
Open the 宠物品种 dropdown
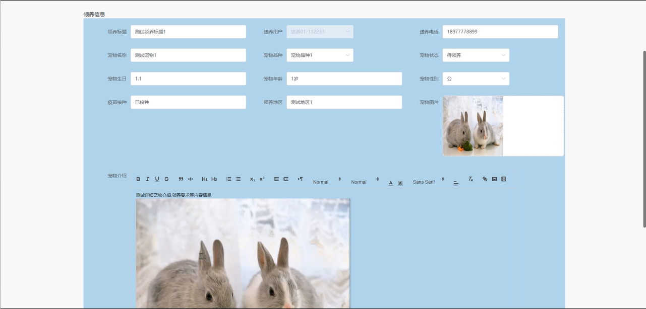pyautogui.click(x=320, y=55)
